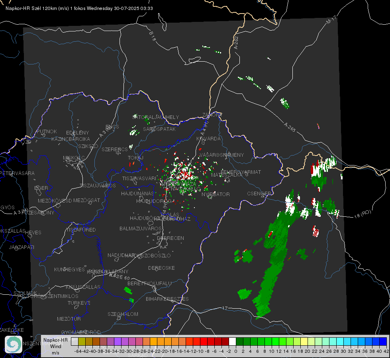Select the SÁTORALJAÚJHELY label
390x358 pixels.
[155, 117]
